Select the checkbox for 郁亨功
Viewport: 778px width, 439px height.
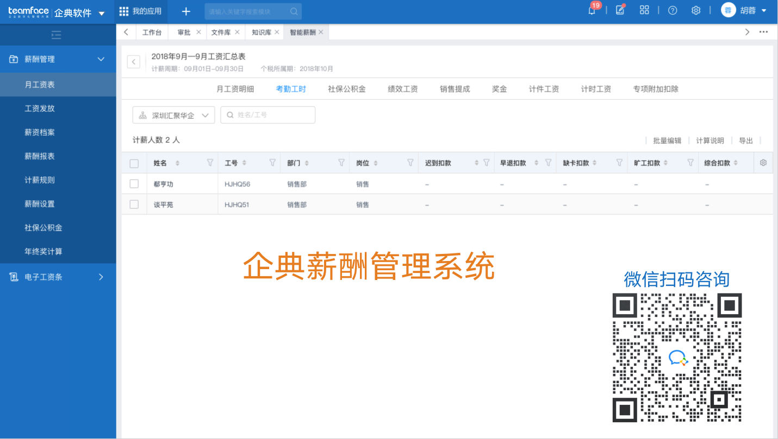click(134, 184)
